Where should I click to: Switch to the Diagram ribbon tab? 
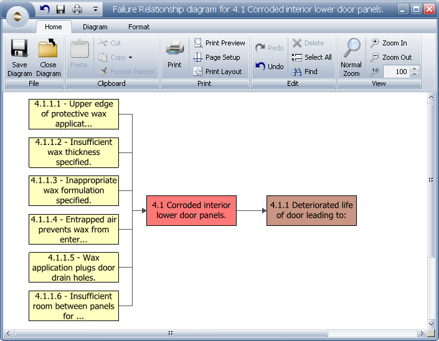(95, 27)
